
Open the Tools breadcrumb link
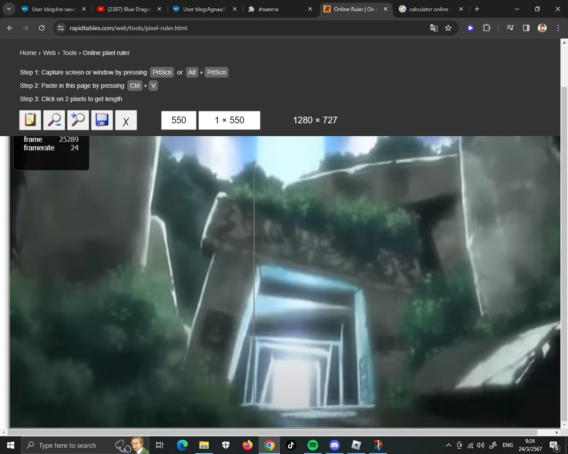(69, 52)
